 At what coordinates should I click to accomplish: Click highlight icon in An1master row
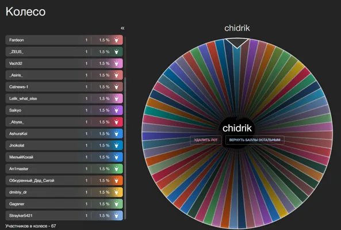(116, 169)
